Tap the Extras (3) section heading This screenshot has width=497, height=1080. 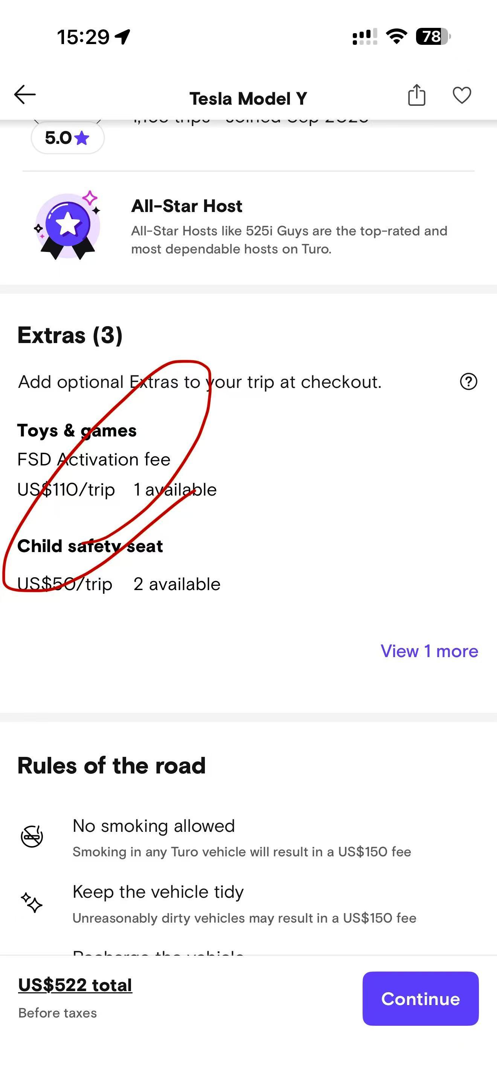coord(70,336)
